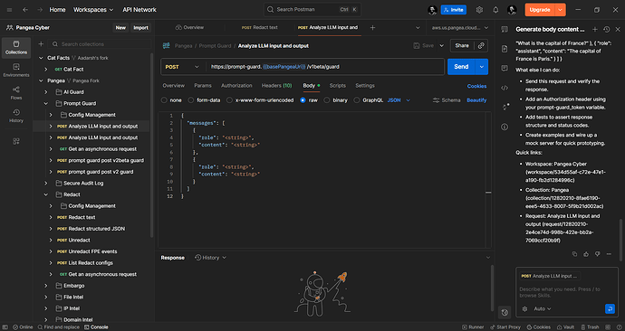Switch to the Authorization tab
Image resolution: width=625 pixels, height=331 pixels.
click(x=236, y=86)
